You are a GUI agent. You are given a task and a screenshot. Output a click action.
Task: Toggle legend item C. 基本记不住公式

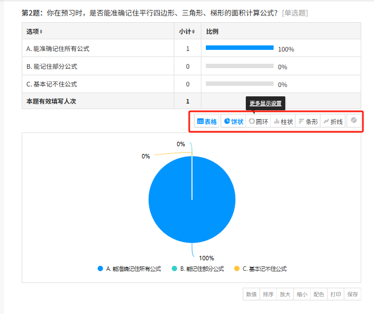point(260,269)
